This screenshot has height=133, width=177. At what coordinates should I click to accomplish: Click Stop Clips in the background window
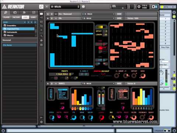(x=165, y=47)
